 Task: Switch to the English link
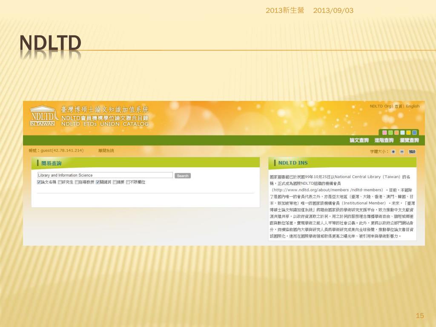413,106
